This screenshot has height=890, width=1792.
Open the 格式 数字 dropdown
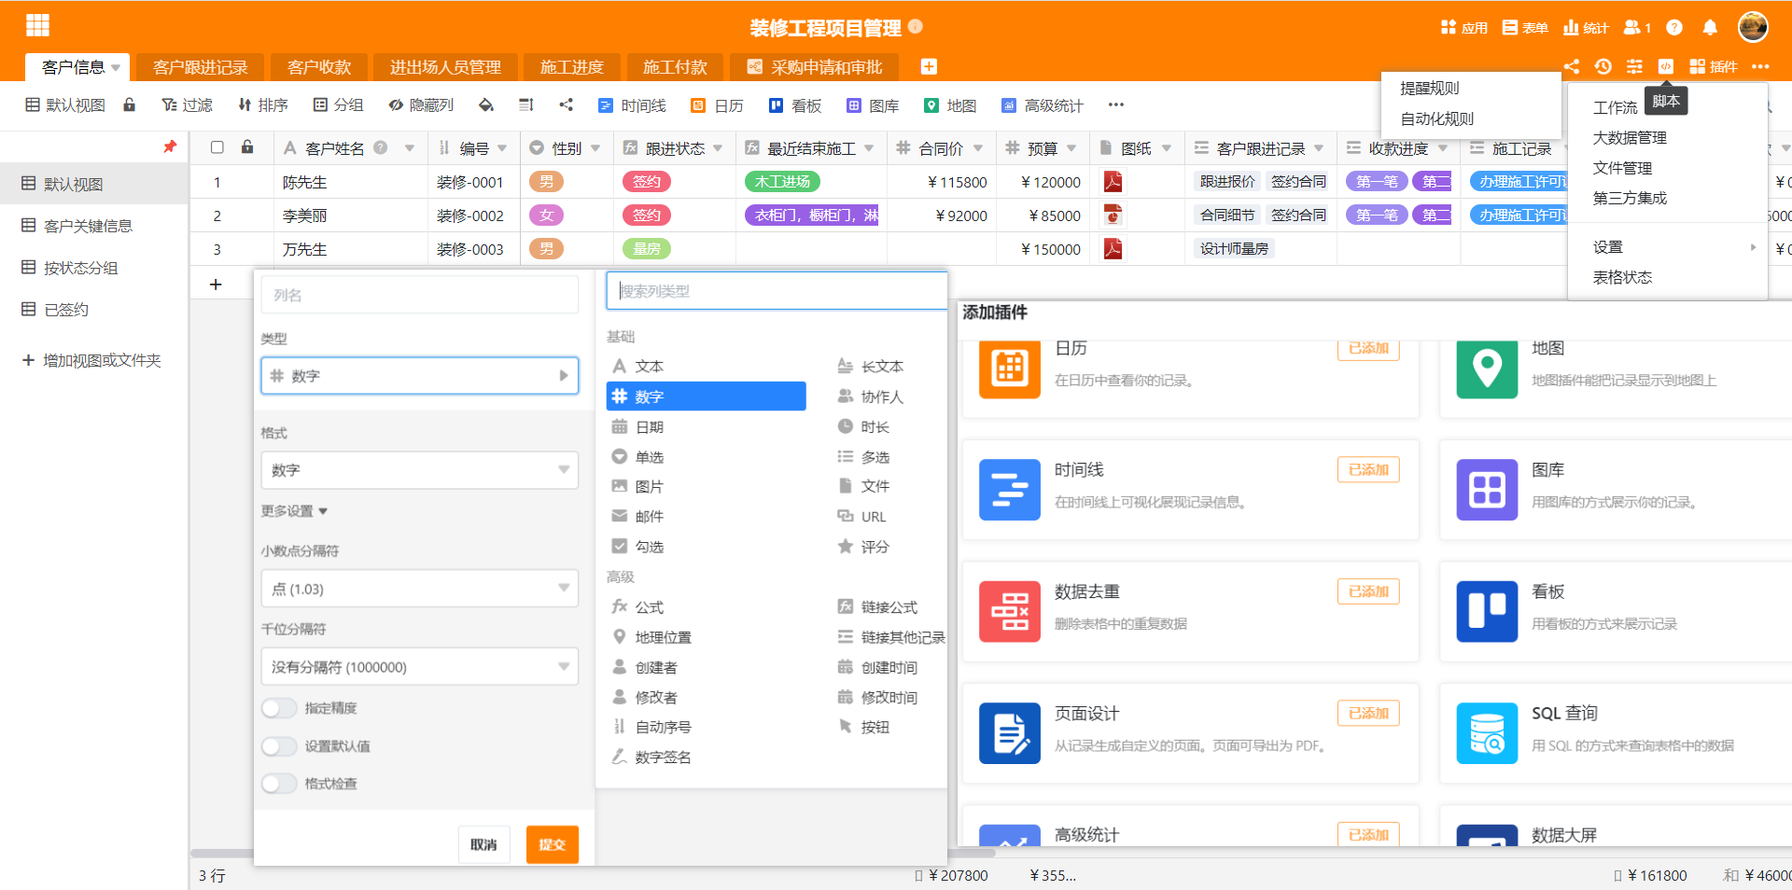pyautogui.click(x=419, y=470)
